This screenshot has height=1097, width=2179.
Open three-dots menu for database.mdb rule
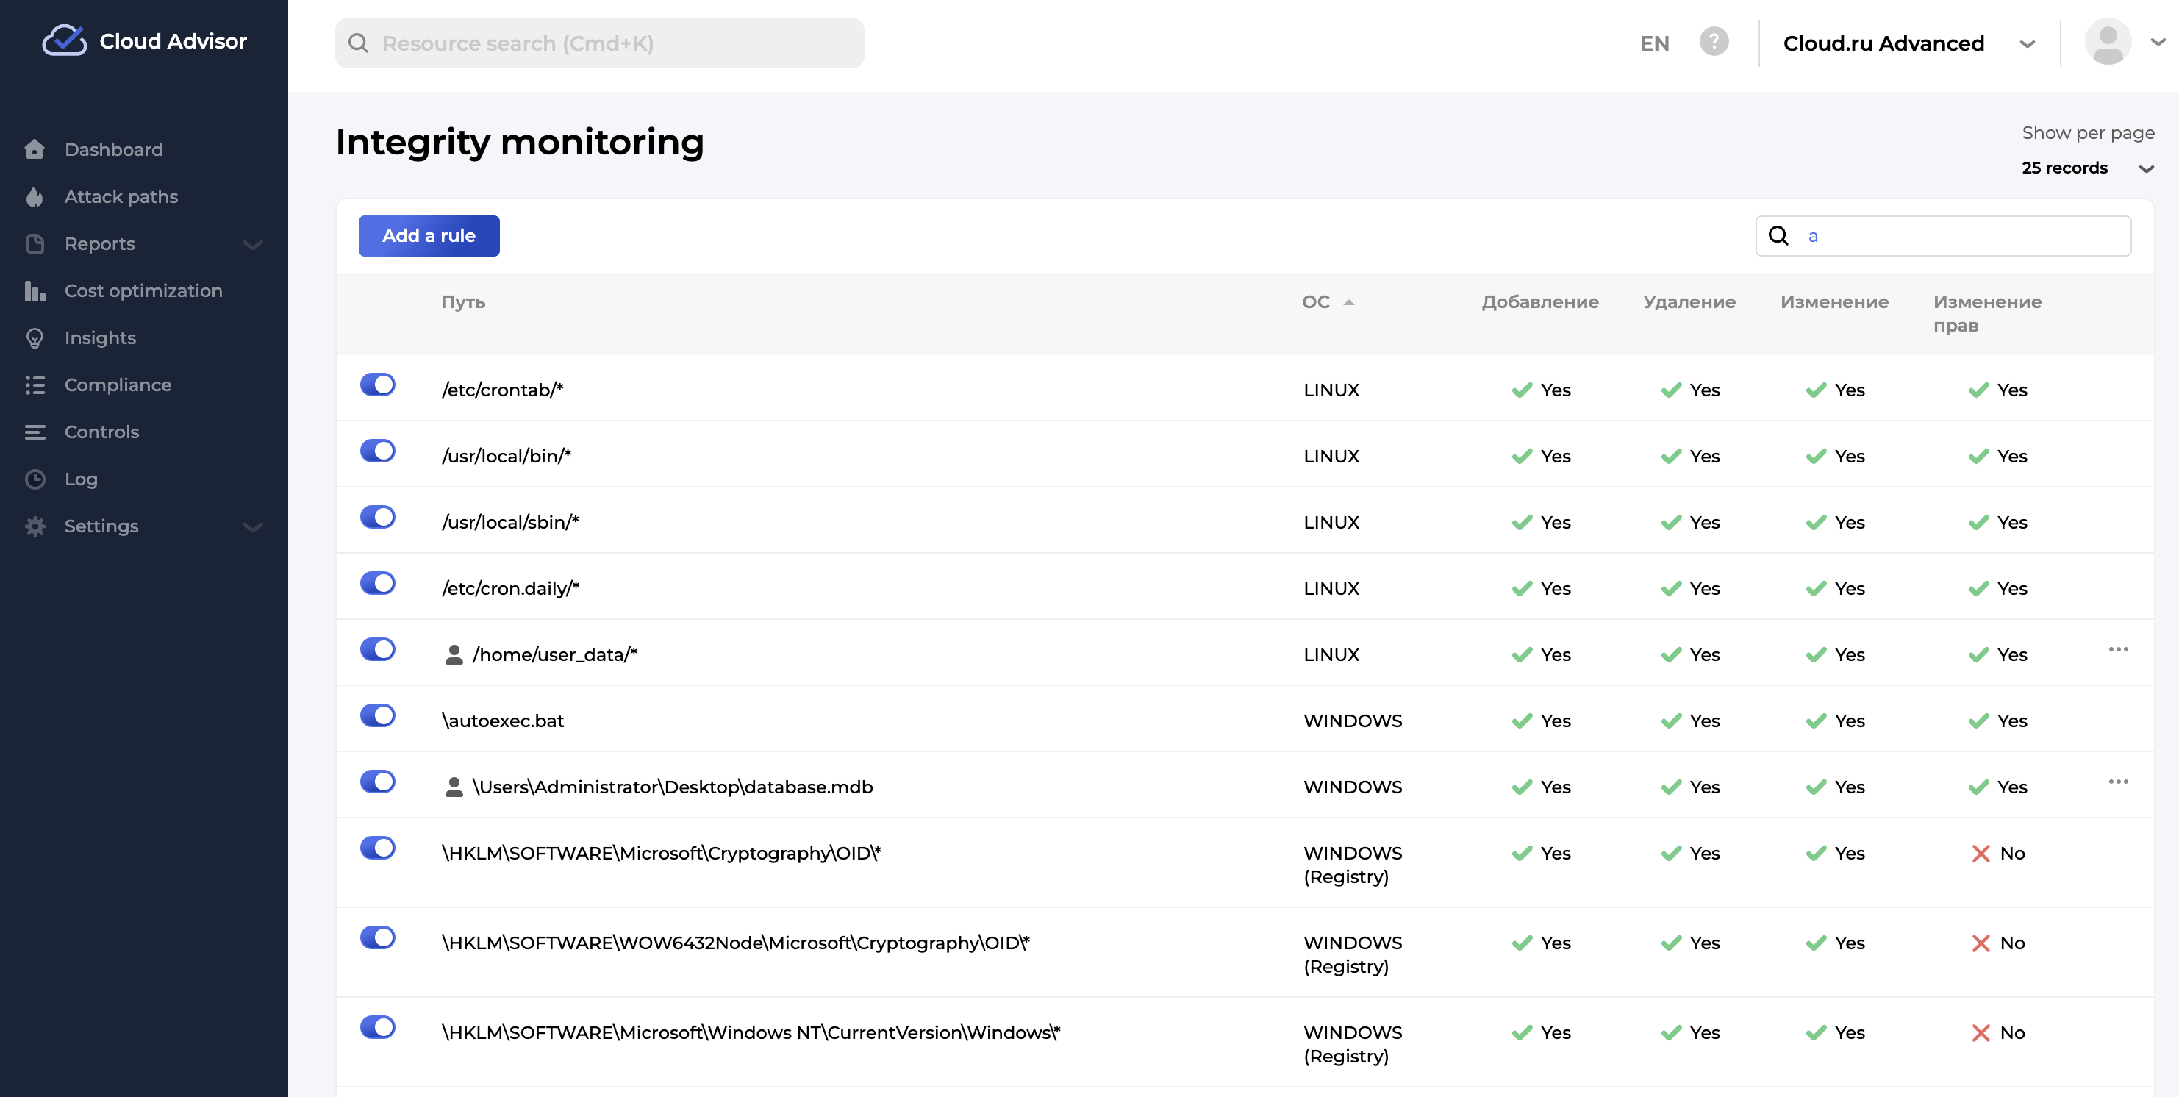2117,782
